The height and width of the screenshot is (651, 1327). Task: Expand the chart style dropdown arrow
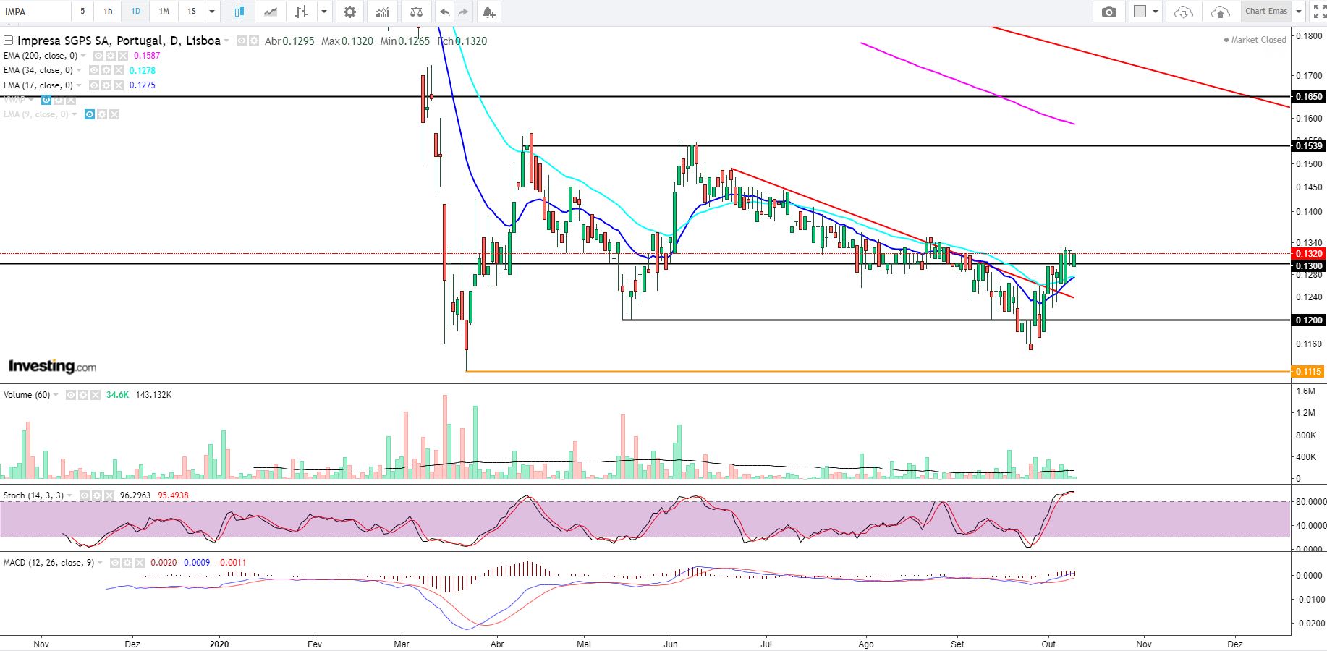coord(324,12)
